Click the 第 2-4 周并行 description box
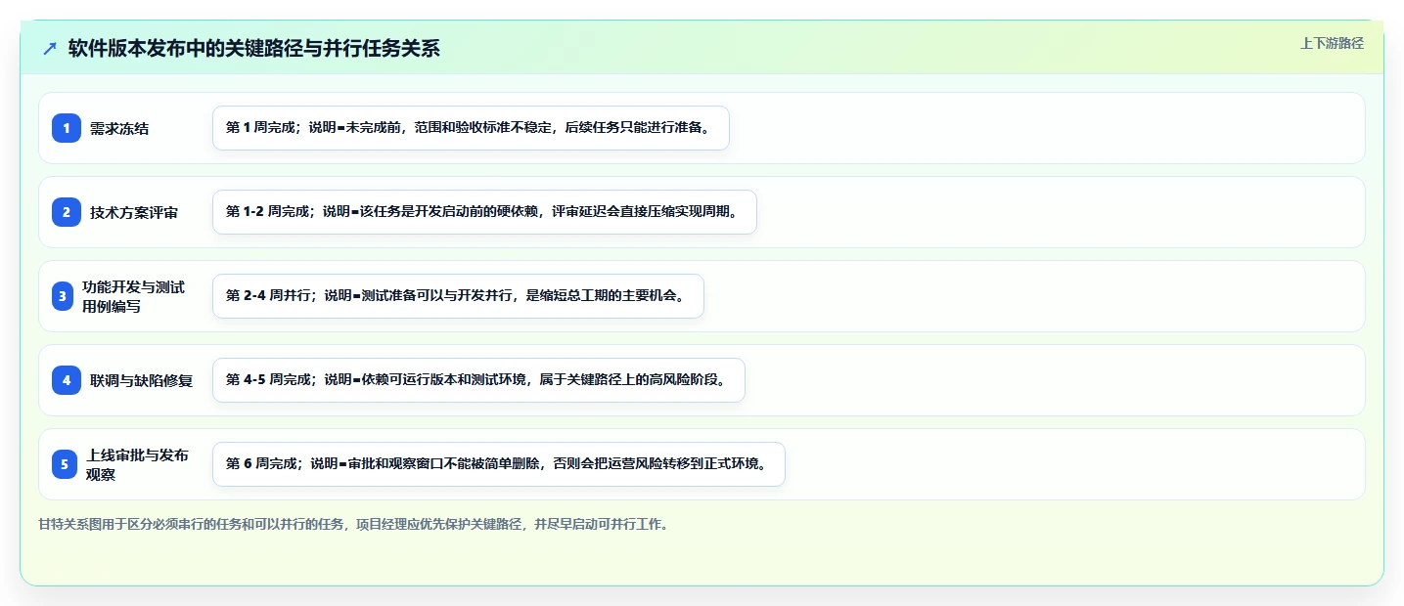The width and height of the screenshot is (1404, 606). 458,296
